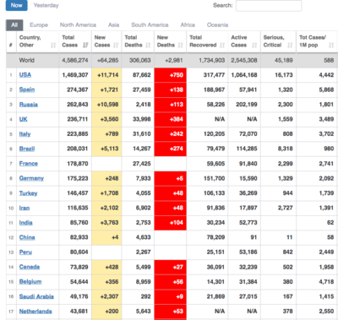Sort by the Total Cases column icon
Image resolution: width=338 pixels, height=320 pixels.
coord(85,45)
